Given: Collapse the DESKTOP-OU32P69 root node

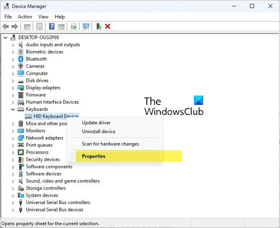Looking at the screenshot, I should tap(6, 37).
